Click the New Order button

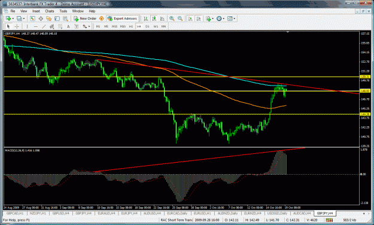click(x=85, y=19)
